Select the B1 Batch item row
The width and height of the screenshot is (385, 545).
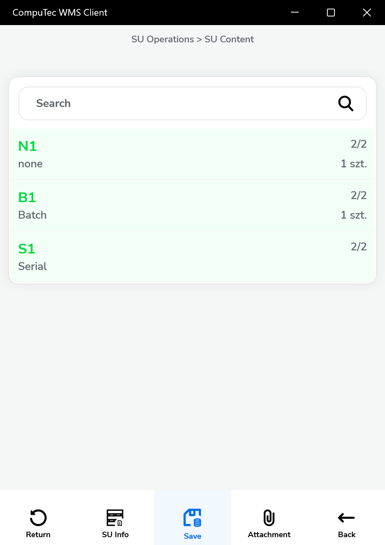192,205
